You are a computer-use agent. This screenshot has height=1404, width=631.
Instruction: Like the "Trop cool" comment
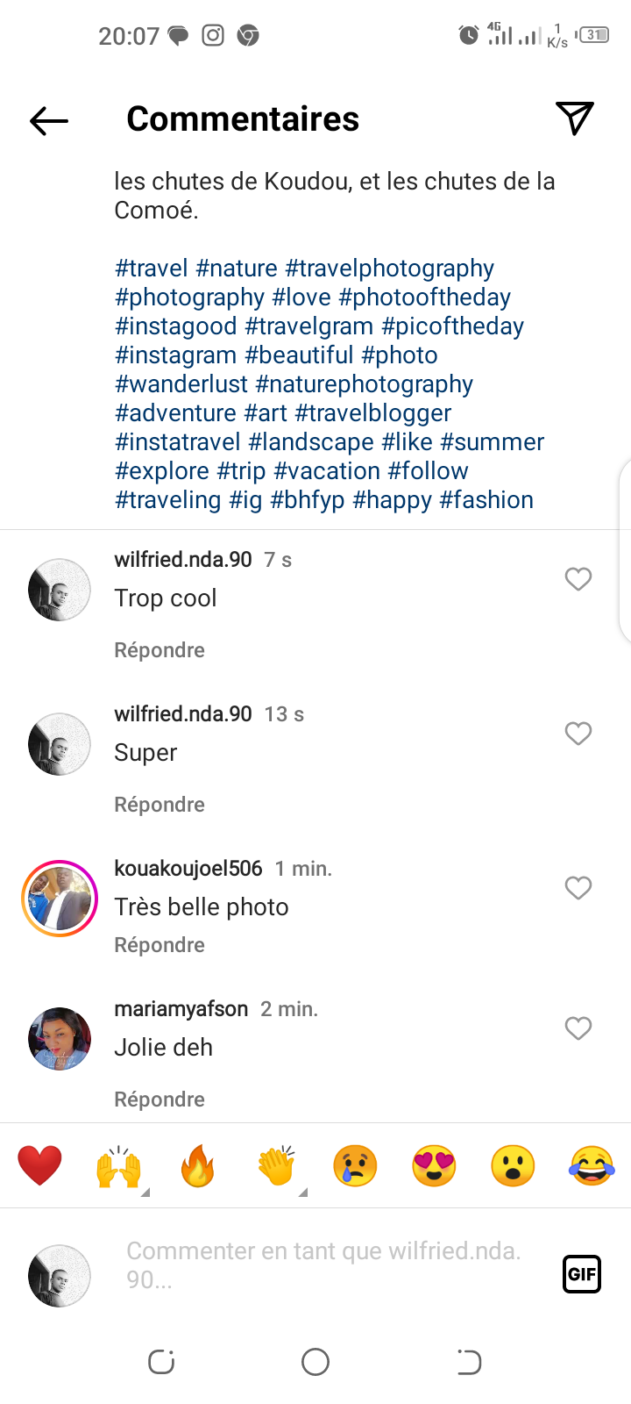pos(578,579)
